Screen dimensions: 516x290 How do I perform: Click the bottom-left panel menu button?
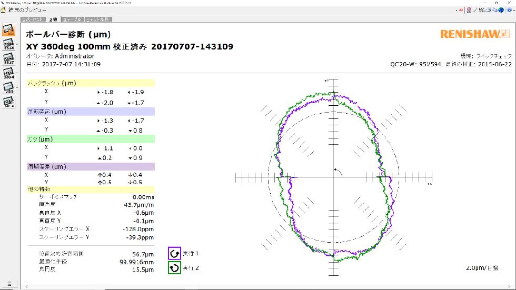8,284
